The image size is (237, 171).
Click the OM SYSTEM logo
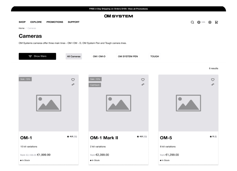[x=118, y=16]
